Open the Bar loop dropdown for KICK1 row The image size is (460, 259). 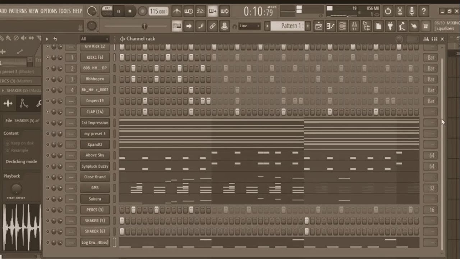click(431, 58)
